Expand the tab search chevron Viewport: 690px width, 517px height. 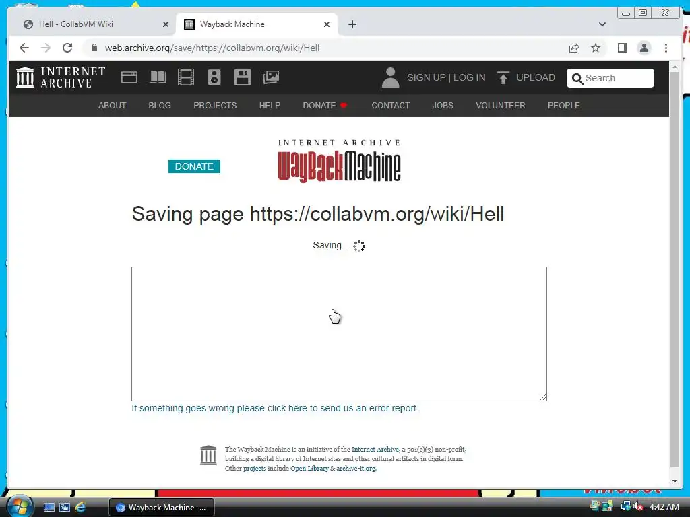coord(602,24)
